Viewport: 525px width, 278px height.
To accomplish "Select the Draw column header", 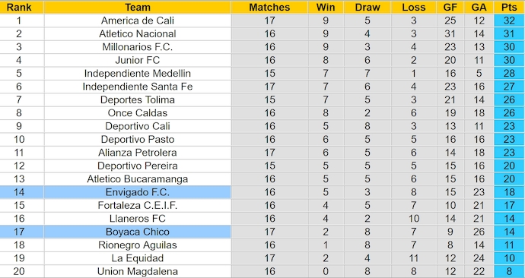I will coord(367,7).
